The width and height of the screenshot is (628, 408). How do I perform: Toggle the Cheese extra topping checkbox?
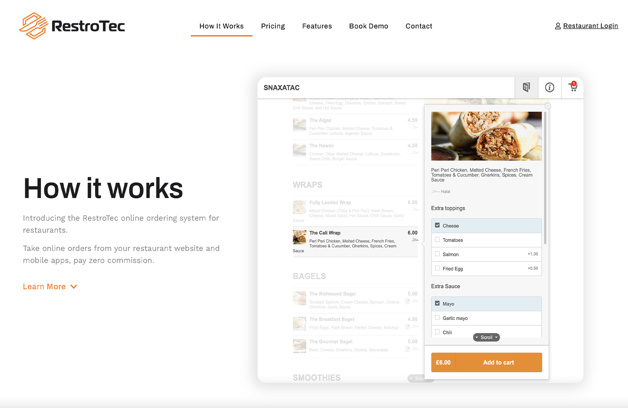click(x=437, y=226)
